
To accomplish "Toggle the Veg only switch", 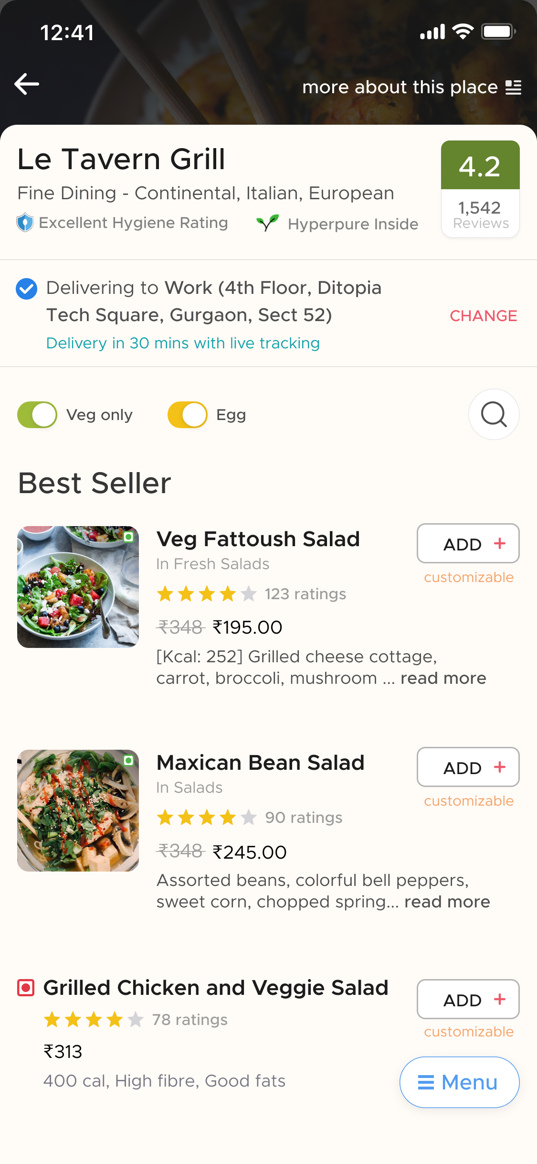I will coord(37,414).
